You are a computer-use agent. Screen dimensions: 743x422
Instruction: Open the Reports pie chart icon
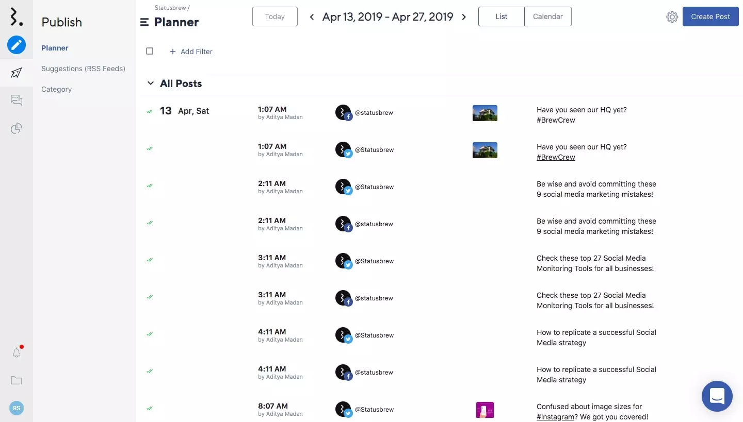[x=17, y=128]
